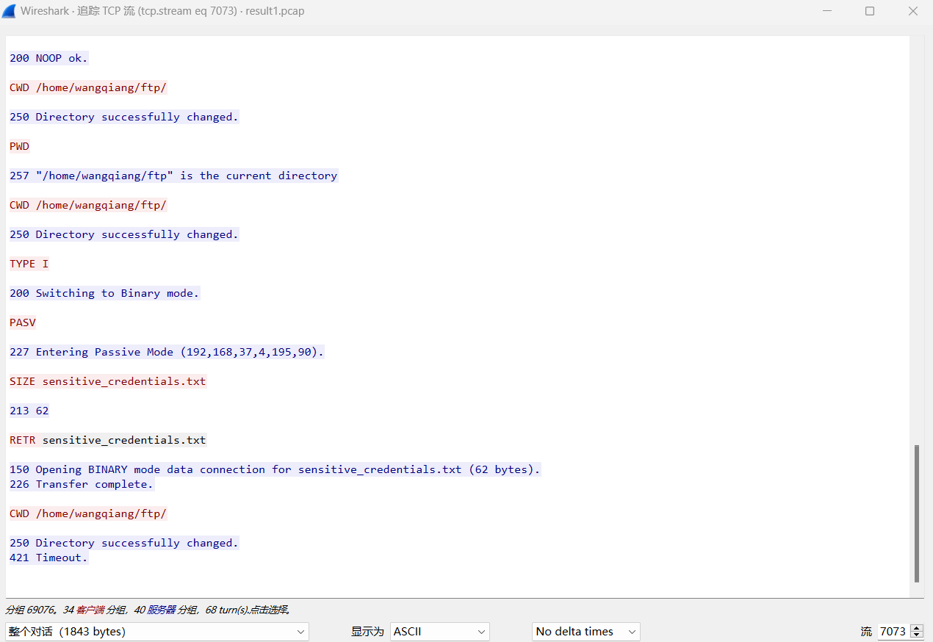The image size is (933, 642).
Task: Click the CWD line directly after the 257 response
Action: point(88,205)
